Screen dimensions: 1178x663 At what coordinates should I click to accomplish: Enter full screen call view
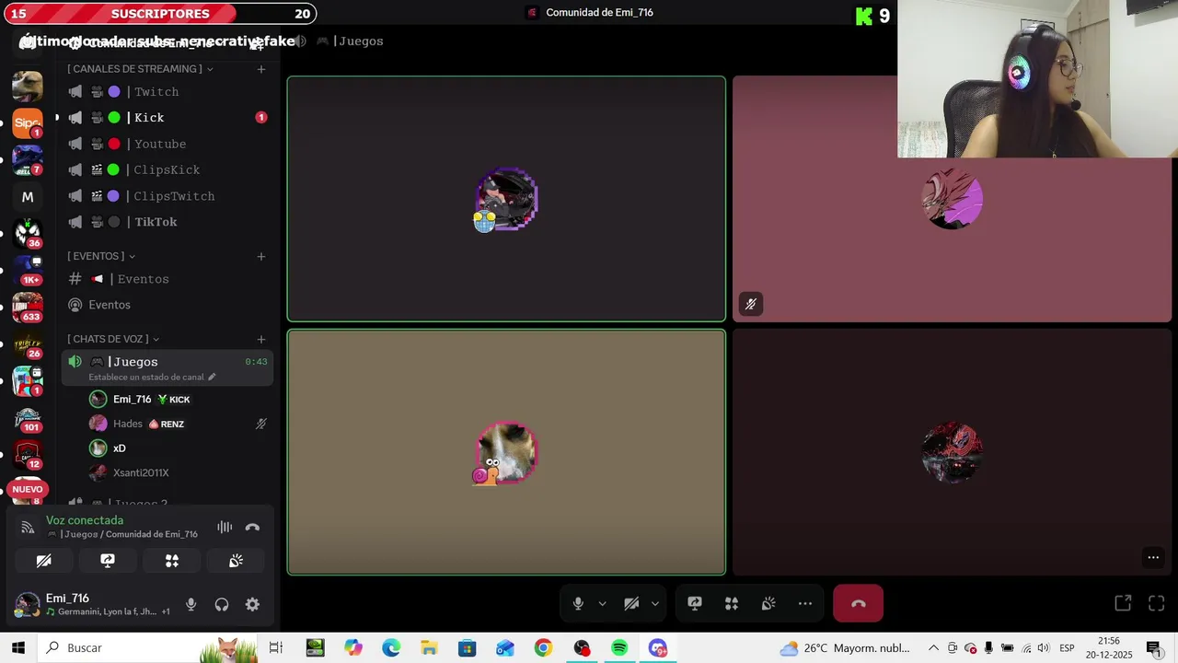[x=1157, y=603]
